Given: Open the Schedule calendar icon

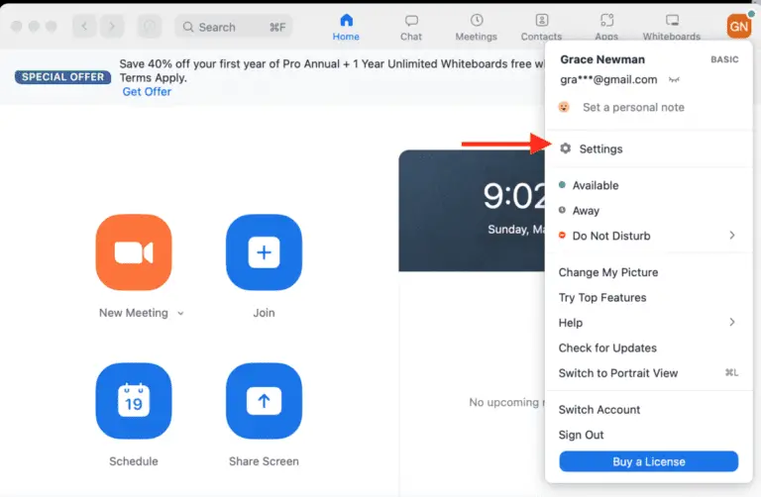Looking at the screenshot, I should [134, 401].
